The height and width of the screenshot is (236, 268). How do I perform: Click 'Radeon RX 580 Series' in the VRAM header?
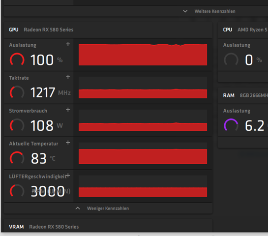click(54, 227)
